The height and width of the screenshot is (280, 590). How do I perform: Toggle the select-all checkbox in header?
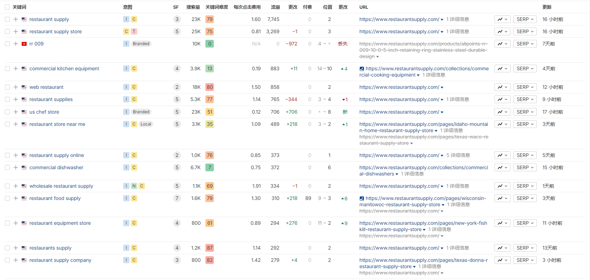pos(7,7)
